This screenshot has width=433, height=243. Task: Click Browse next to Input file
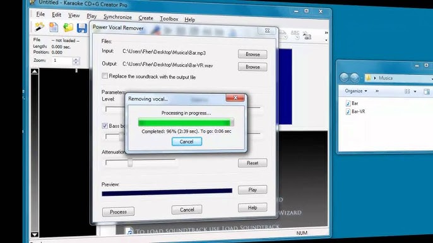click(x=252, y=54)
